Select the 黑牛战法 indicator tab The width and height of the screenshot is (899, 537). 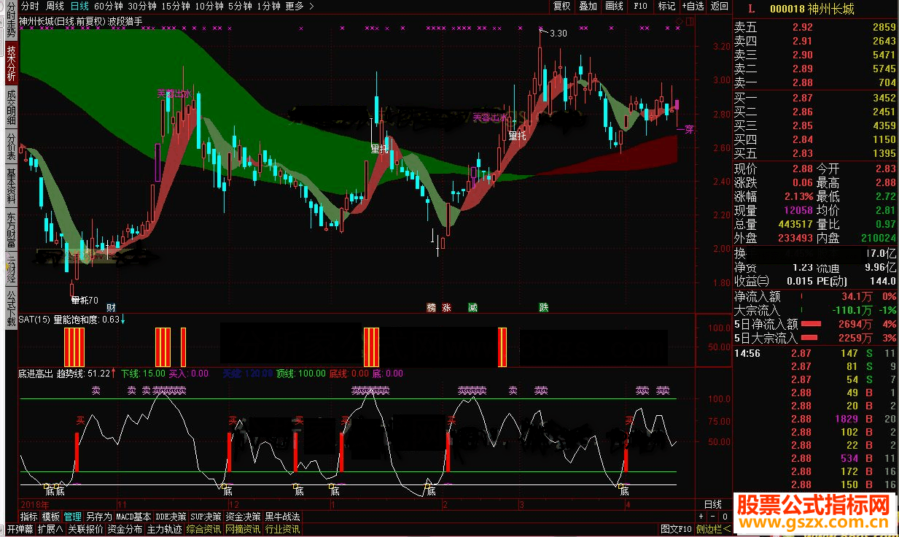tap(282, 516)
